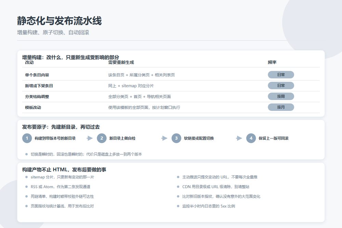Click step label 软链接或配置切换
This screenshot has height=228, width=342.
(x=199, y=138)
